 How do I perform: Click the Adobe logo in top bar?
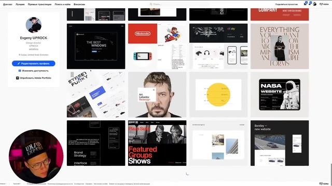coord(324,4)
